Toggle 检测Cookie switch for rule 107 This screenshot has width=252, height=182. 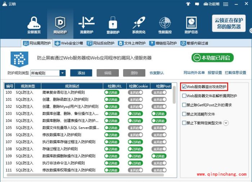(x=135, y=142)
